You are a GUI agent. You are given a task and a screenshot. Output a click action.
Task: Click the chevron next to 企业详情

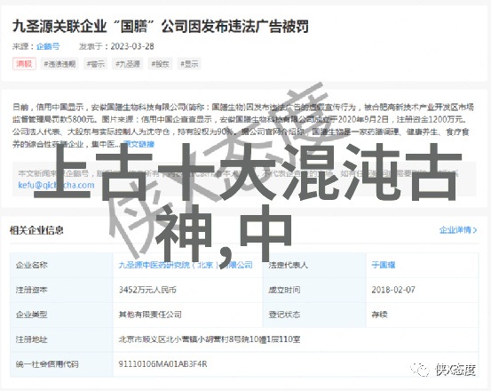[475, 230]
